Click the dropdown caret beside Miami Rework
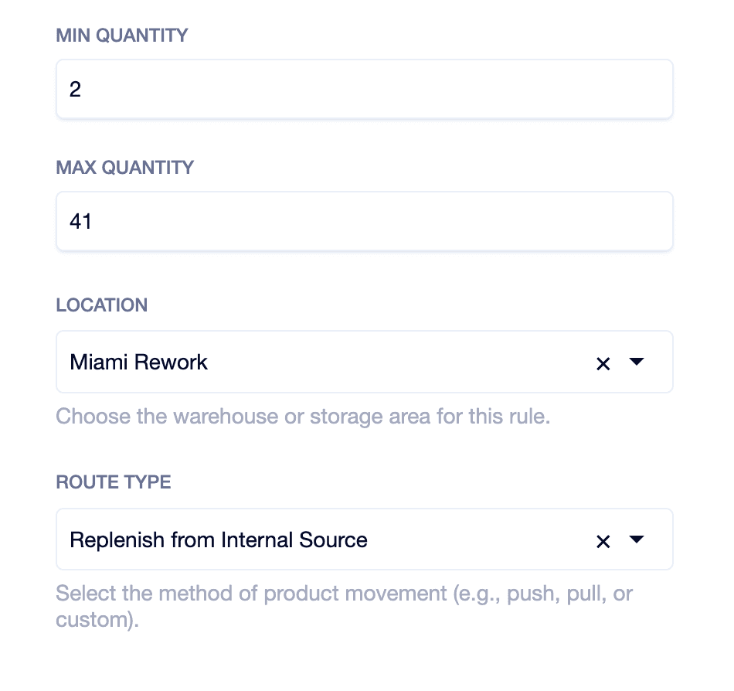The image size is (734, 691). pos(637,363)
